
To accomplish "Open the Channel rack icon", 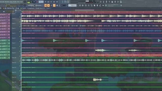I will [86, 6].
